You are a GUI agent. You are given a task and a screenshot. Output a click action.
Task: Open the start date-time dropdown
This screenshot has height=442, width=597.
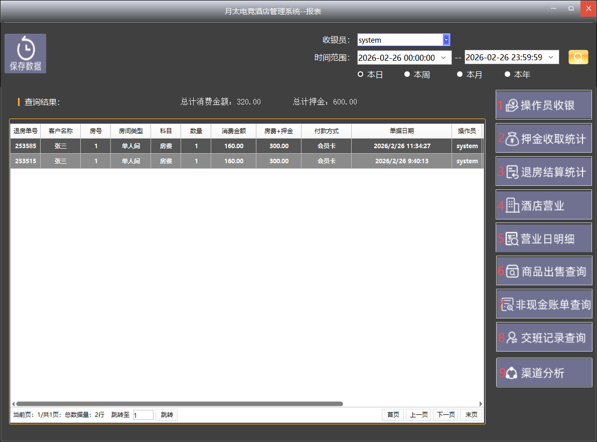443,58
